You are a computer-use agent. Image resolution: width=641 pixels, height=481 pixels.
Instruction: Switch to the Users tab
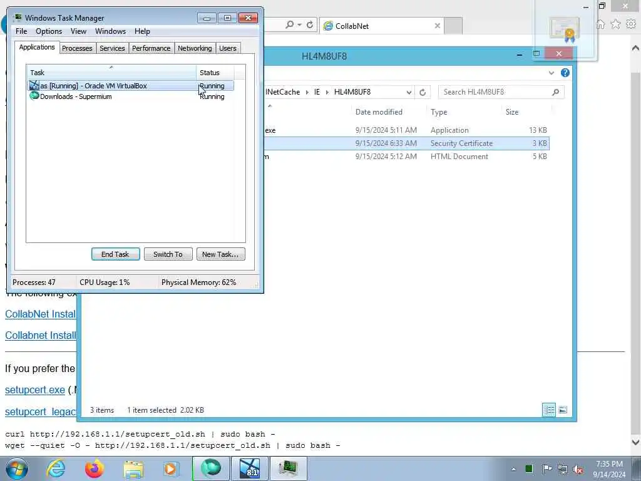(228, 48)
